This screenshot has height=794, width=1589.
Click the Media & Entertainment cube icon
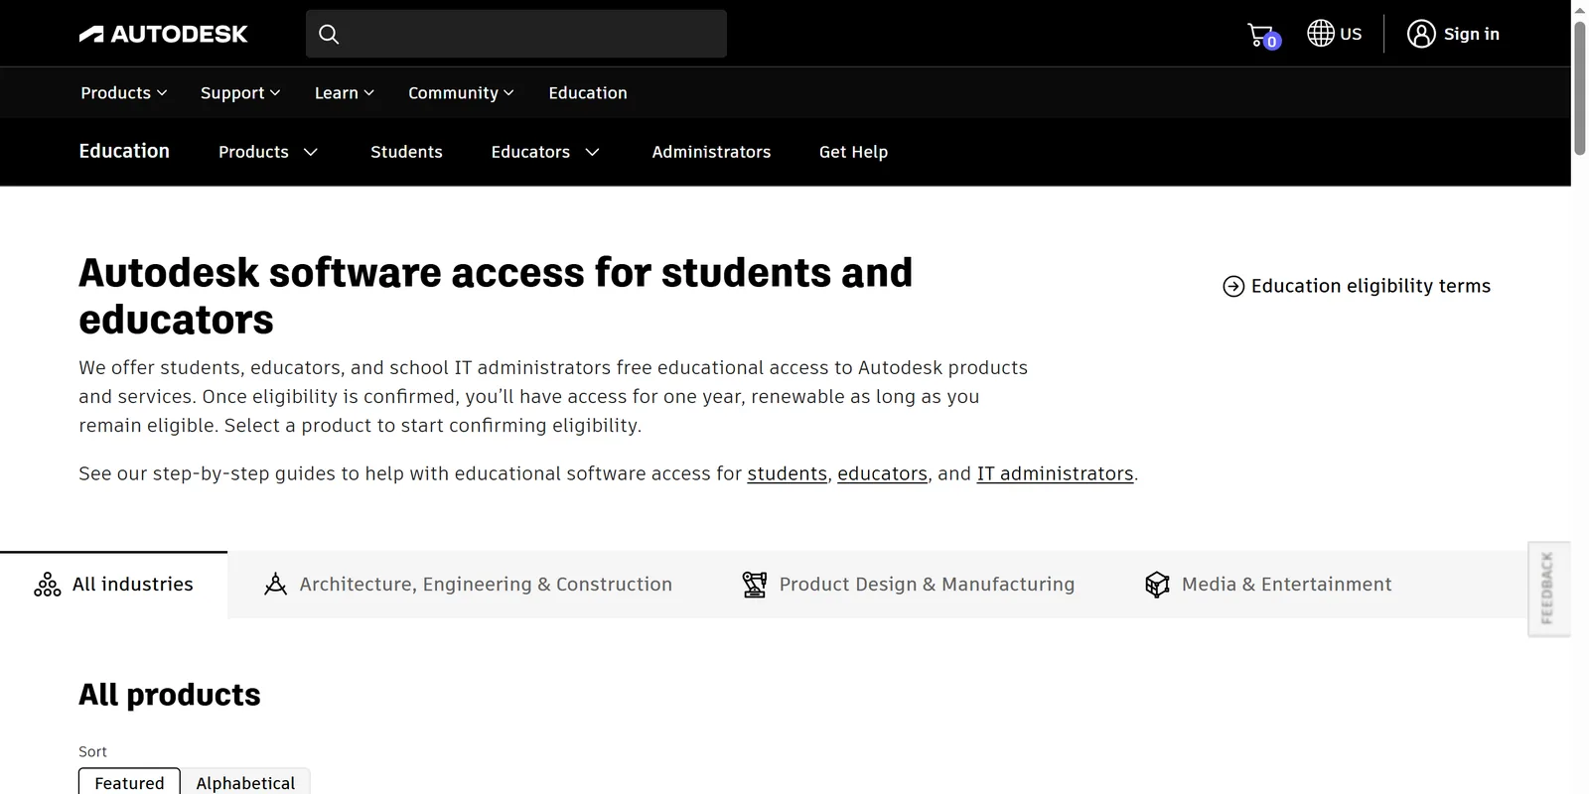point(1157,585)
